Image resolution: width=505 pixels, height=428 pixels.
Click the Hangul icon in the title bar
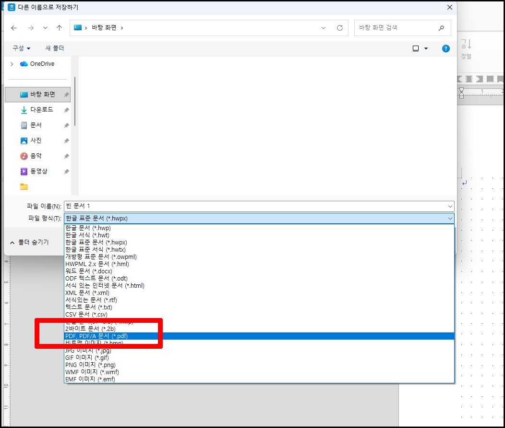coord(12,7)
